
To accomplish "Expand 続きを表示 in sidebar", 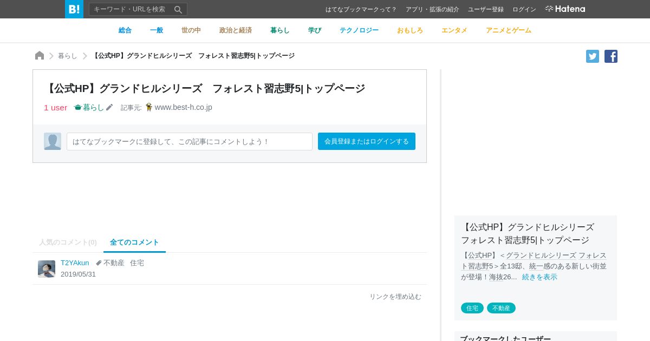I will pyautogui.click(x=539, y=277).
